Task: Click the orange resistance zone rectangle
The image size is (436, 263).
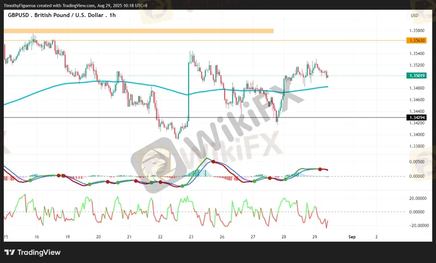Action: pyautogui.click(x=139, y=31)
